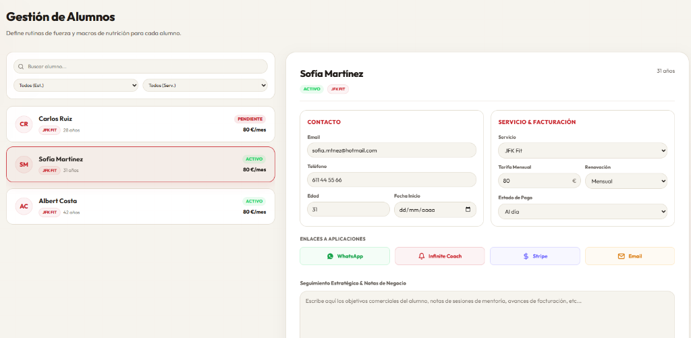The width and height of the screenshot is (691, 338).
Task: Focus the Buscar alumno search field
Action: point(140,67)
